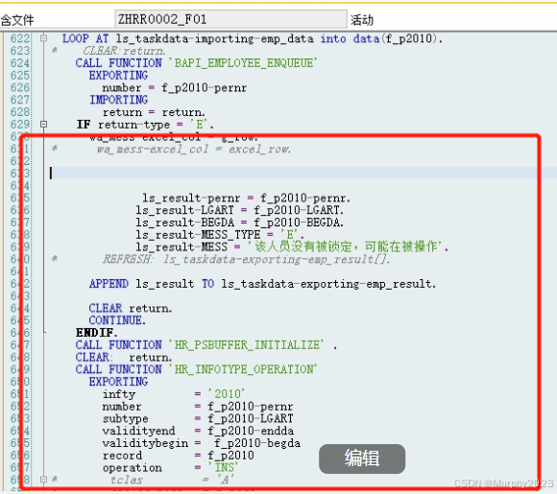557x494 pixels.
Task: Click 'HR_INFOTYPE_OPERATION' function name
Action: [x=243, y=369]
